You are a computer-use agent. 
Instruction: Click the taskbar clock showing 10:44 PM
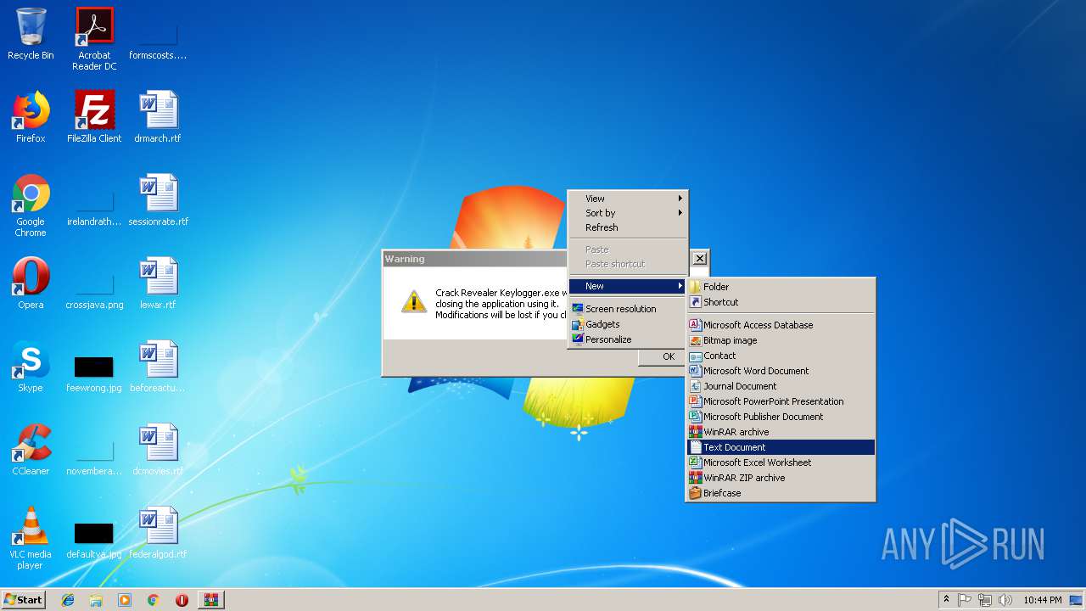1042,600
